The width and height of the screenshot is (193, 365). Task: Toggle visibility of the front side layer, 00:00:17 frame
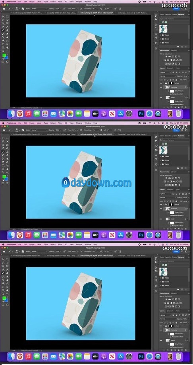(161, 209)
